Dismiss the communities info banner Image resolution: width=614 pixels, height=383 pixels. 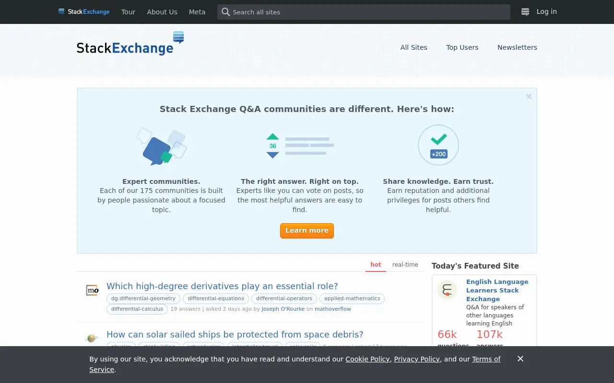click(529, 96)
